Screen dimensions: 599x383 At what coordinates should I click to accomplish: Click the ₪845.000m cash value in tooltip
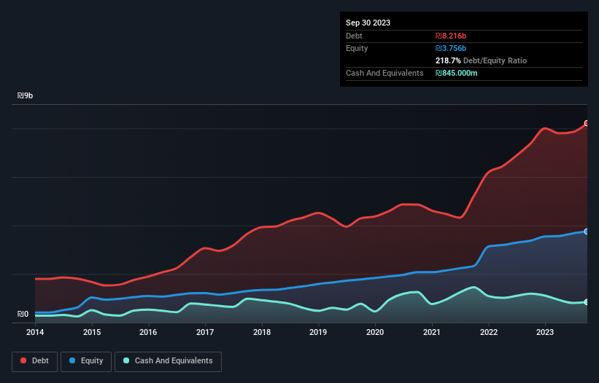click(458, 74)
